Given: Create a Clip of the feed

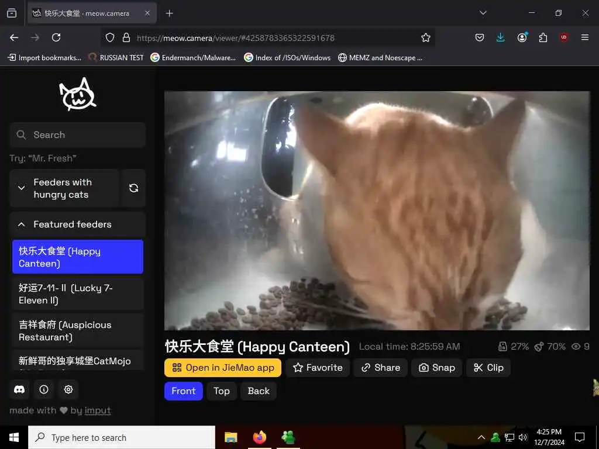Looking at the screenshot, I should [x=488, y=368].
